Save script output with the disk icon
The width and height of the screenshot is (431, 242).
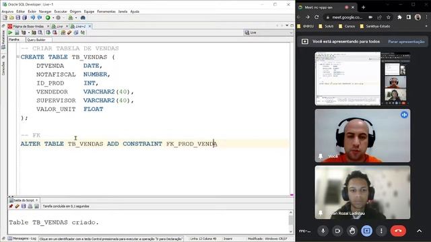click(x=24, y=206)
